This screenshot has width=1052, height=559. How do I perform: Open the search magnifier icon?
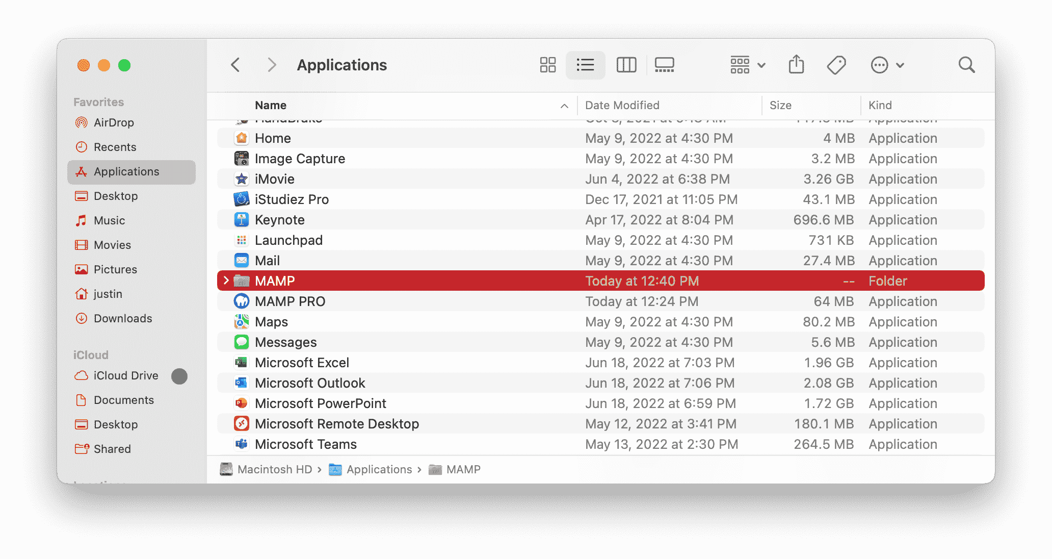click(966, 65)
